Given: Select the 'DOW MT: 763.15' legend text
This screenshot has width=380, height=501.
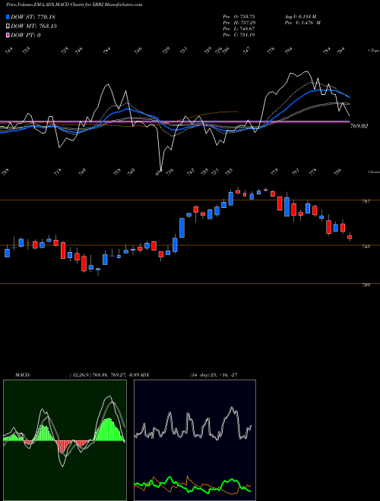Looking at the screenshot, I should (33, 27).
